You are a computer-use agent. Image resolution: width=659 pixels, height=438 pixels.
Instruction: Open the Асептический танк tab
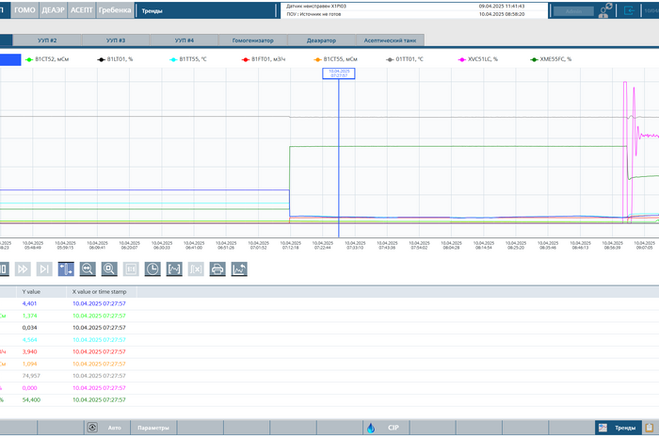tap(388, 41)
